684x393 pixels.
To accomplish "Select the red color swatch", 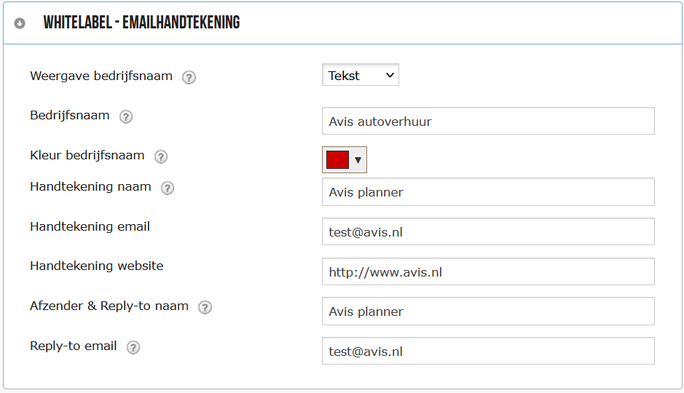I will pos(338,159).
